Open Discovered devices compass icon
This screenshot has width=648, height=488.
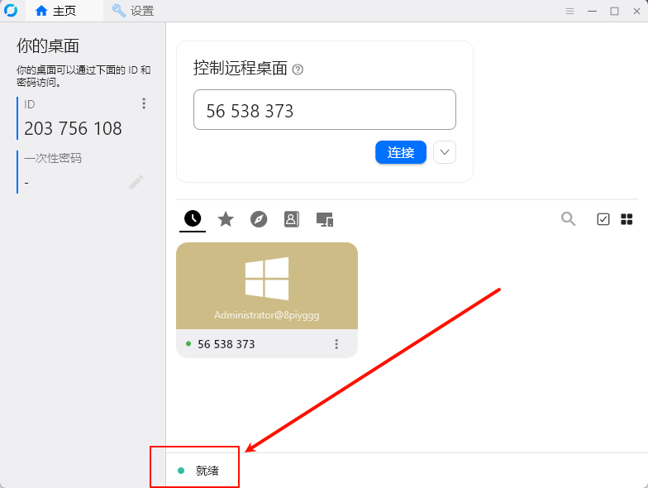259,219
